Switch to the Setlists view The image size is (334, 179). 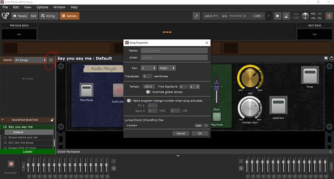tap(69, 16)
